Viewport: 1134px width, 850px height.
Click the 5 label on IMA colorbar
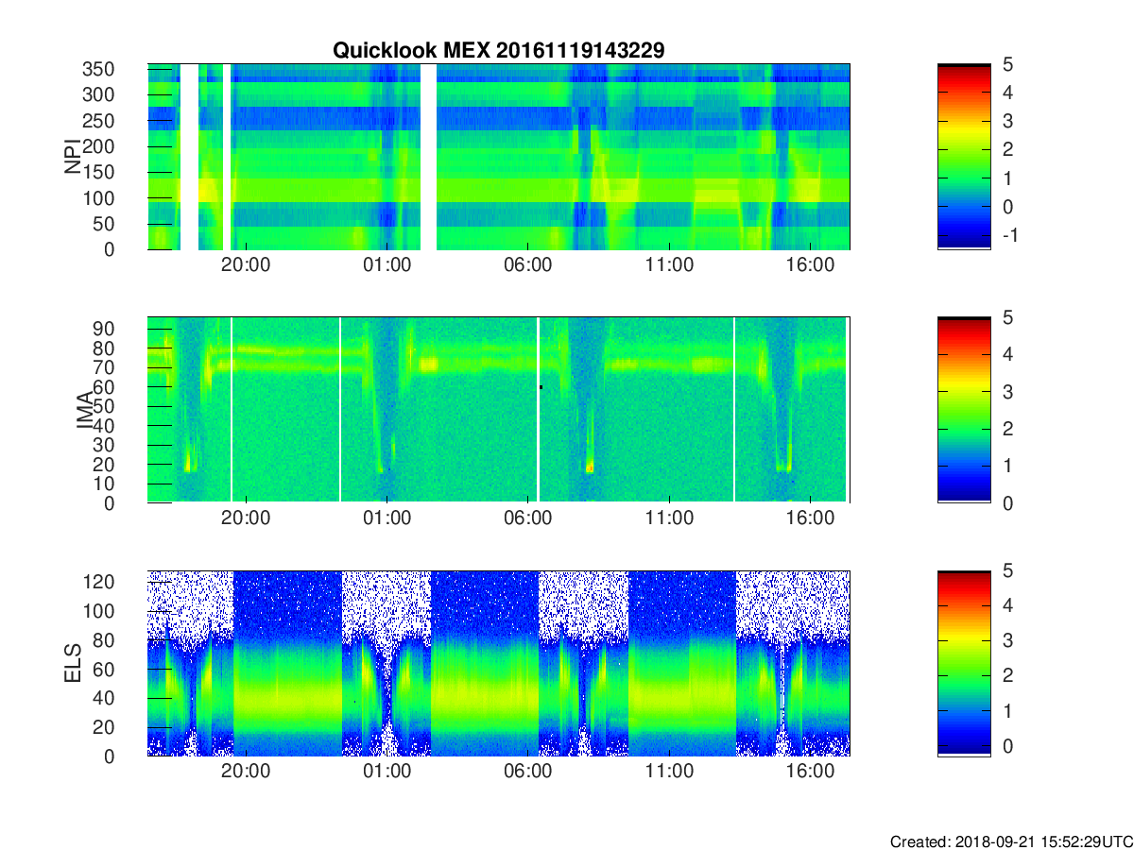[x=1008, y=317]
